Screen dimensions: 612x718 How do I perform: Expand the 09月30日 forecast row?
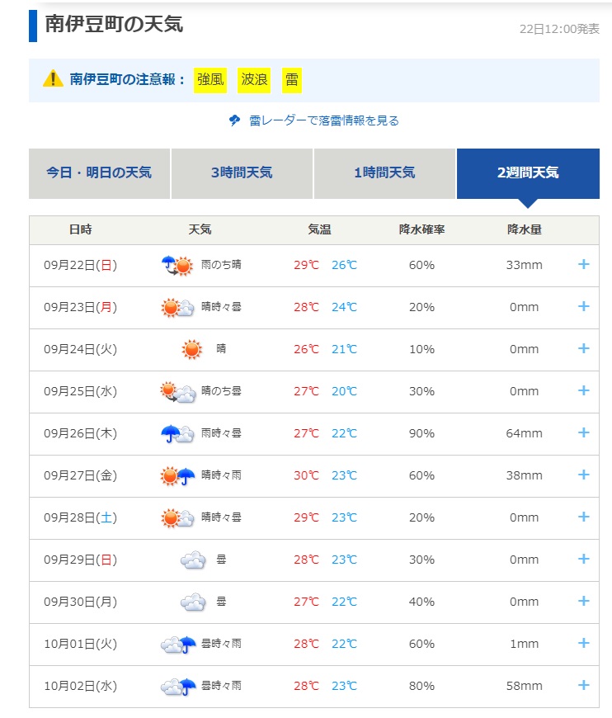(584, 602)
